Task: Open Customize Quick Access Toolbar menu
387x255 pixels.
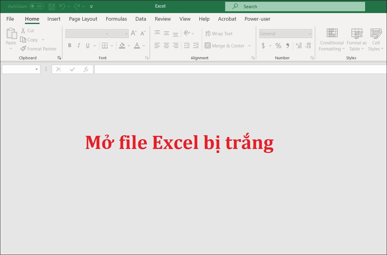Action: (x=92, y=6)
